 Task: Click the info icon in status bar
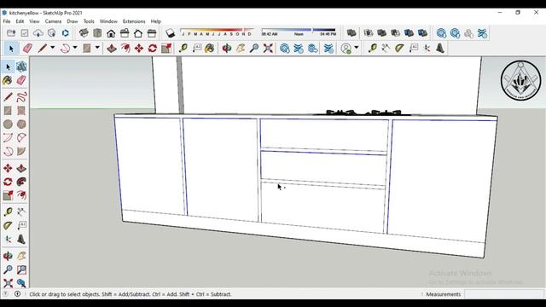pyautogui.click(x=17, y=294)
